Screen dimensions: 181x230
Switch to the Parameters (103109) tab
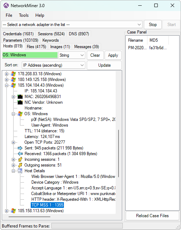point(21,40)
